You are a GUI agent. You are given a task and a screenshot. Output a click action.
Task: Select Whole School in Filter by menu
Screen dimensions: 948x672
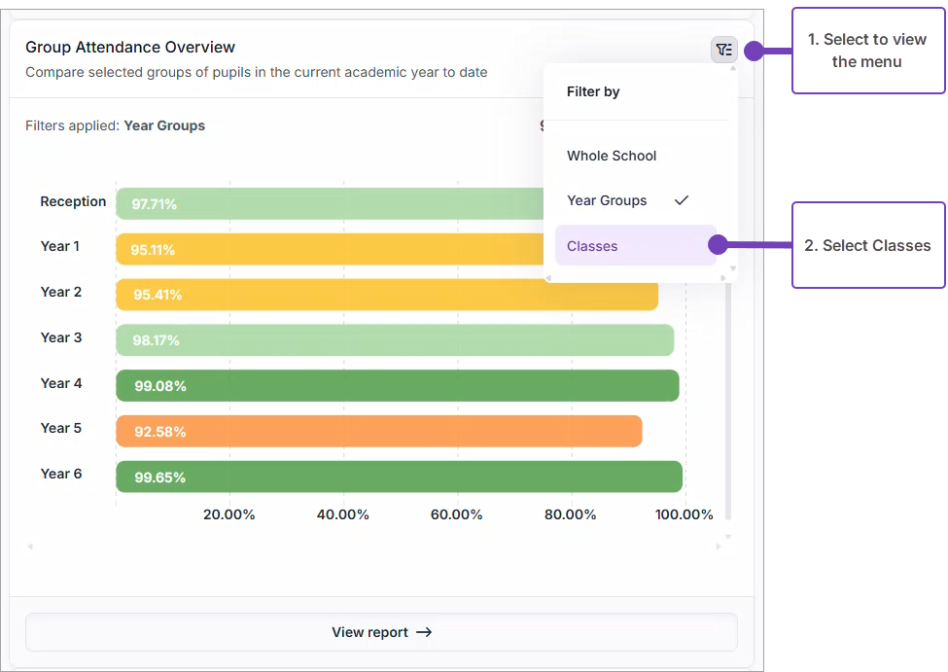click(612, 156)
